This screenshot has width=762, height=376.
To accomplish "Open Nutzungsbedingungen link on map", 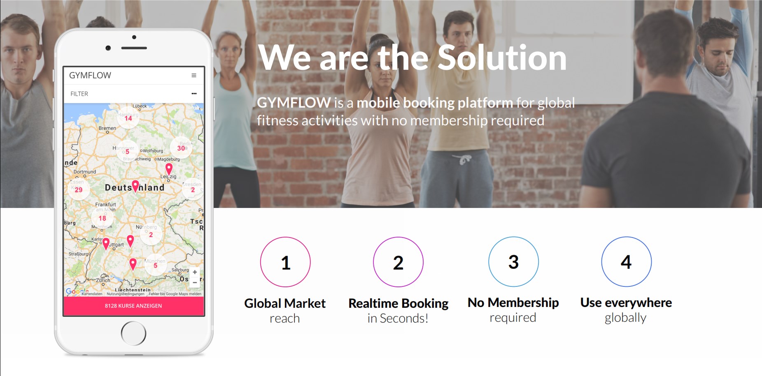I will tap(126, 294).
